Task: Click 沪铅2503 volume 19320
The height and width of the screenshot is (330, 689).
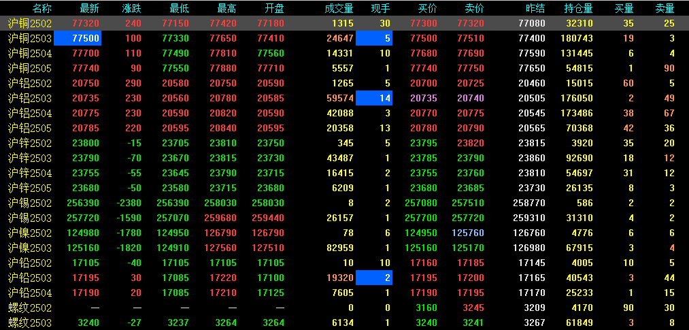Action: tap(339, 278)
